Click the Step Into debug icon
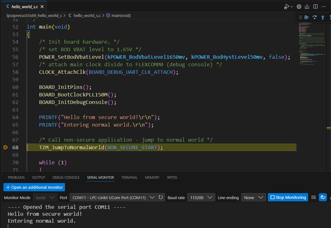Viewport: 331px width, 228px height. [x=323, y=18]
